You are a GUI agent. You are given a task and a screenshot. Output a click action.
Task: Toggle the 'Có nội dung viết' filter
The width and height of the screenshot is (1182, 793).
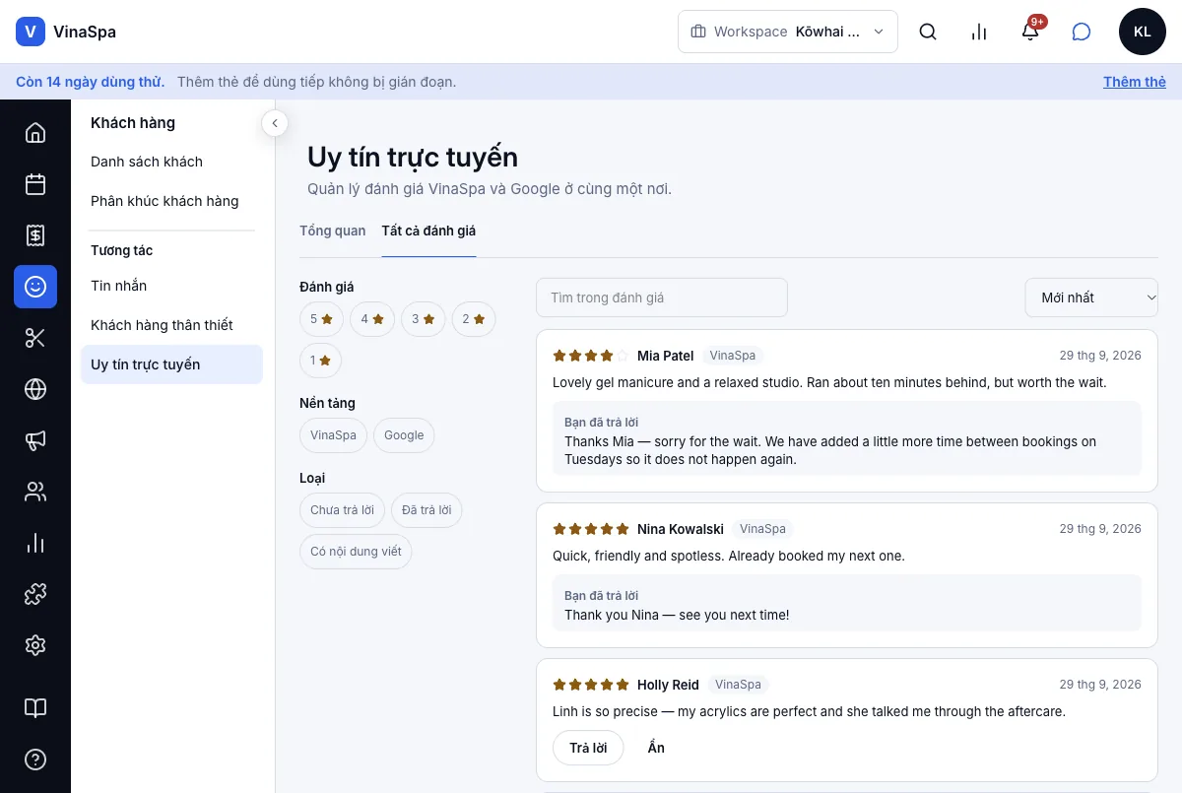[356, 552]
